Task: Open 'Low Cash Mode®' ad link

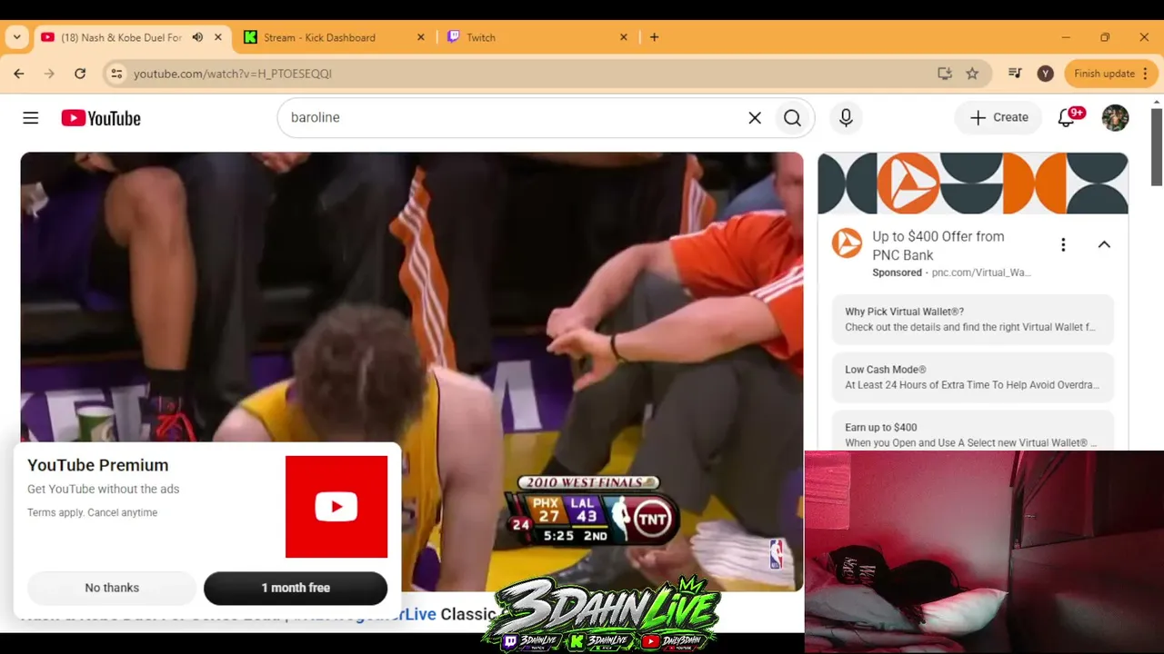Action: click(x=973, y=377)
